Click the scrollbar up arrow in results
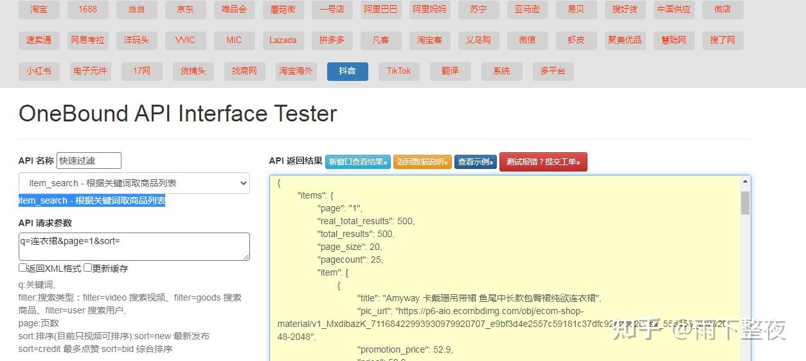 [746, 182]
